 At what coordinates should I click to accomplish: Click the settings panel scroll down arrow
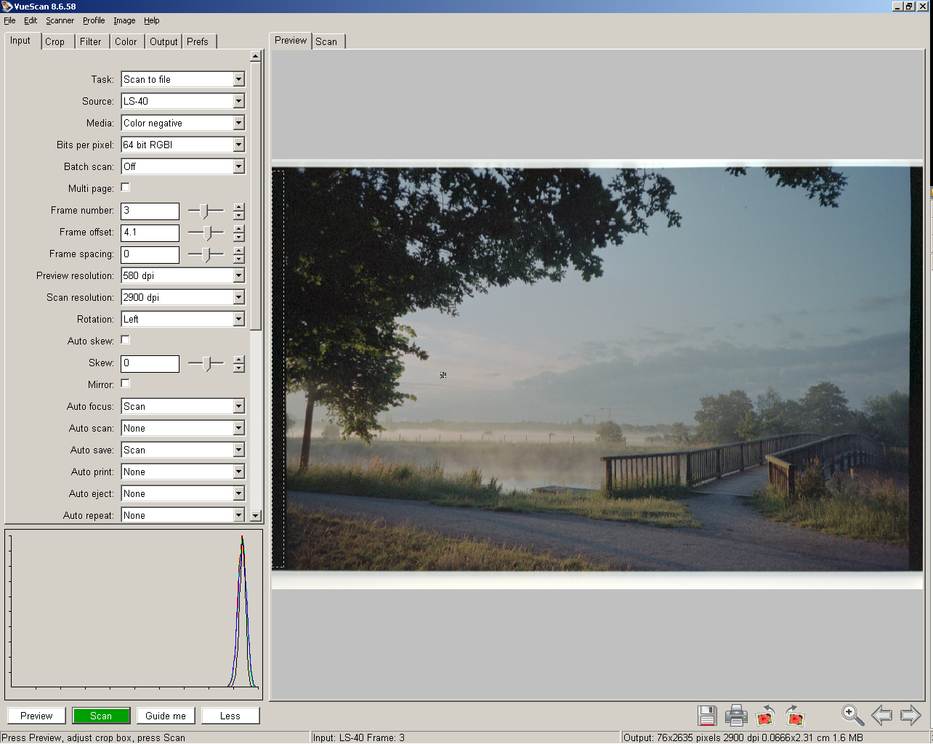(x=255, y=516)
